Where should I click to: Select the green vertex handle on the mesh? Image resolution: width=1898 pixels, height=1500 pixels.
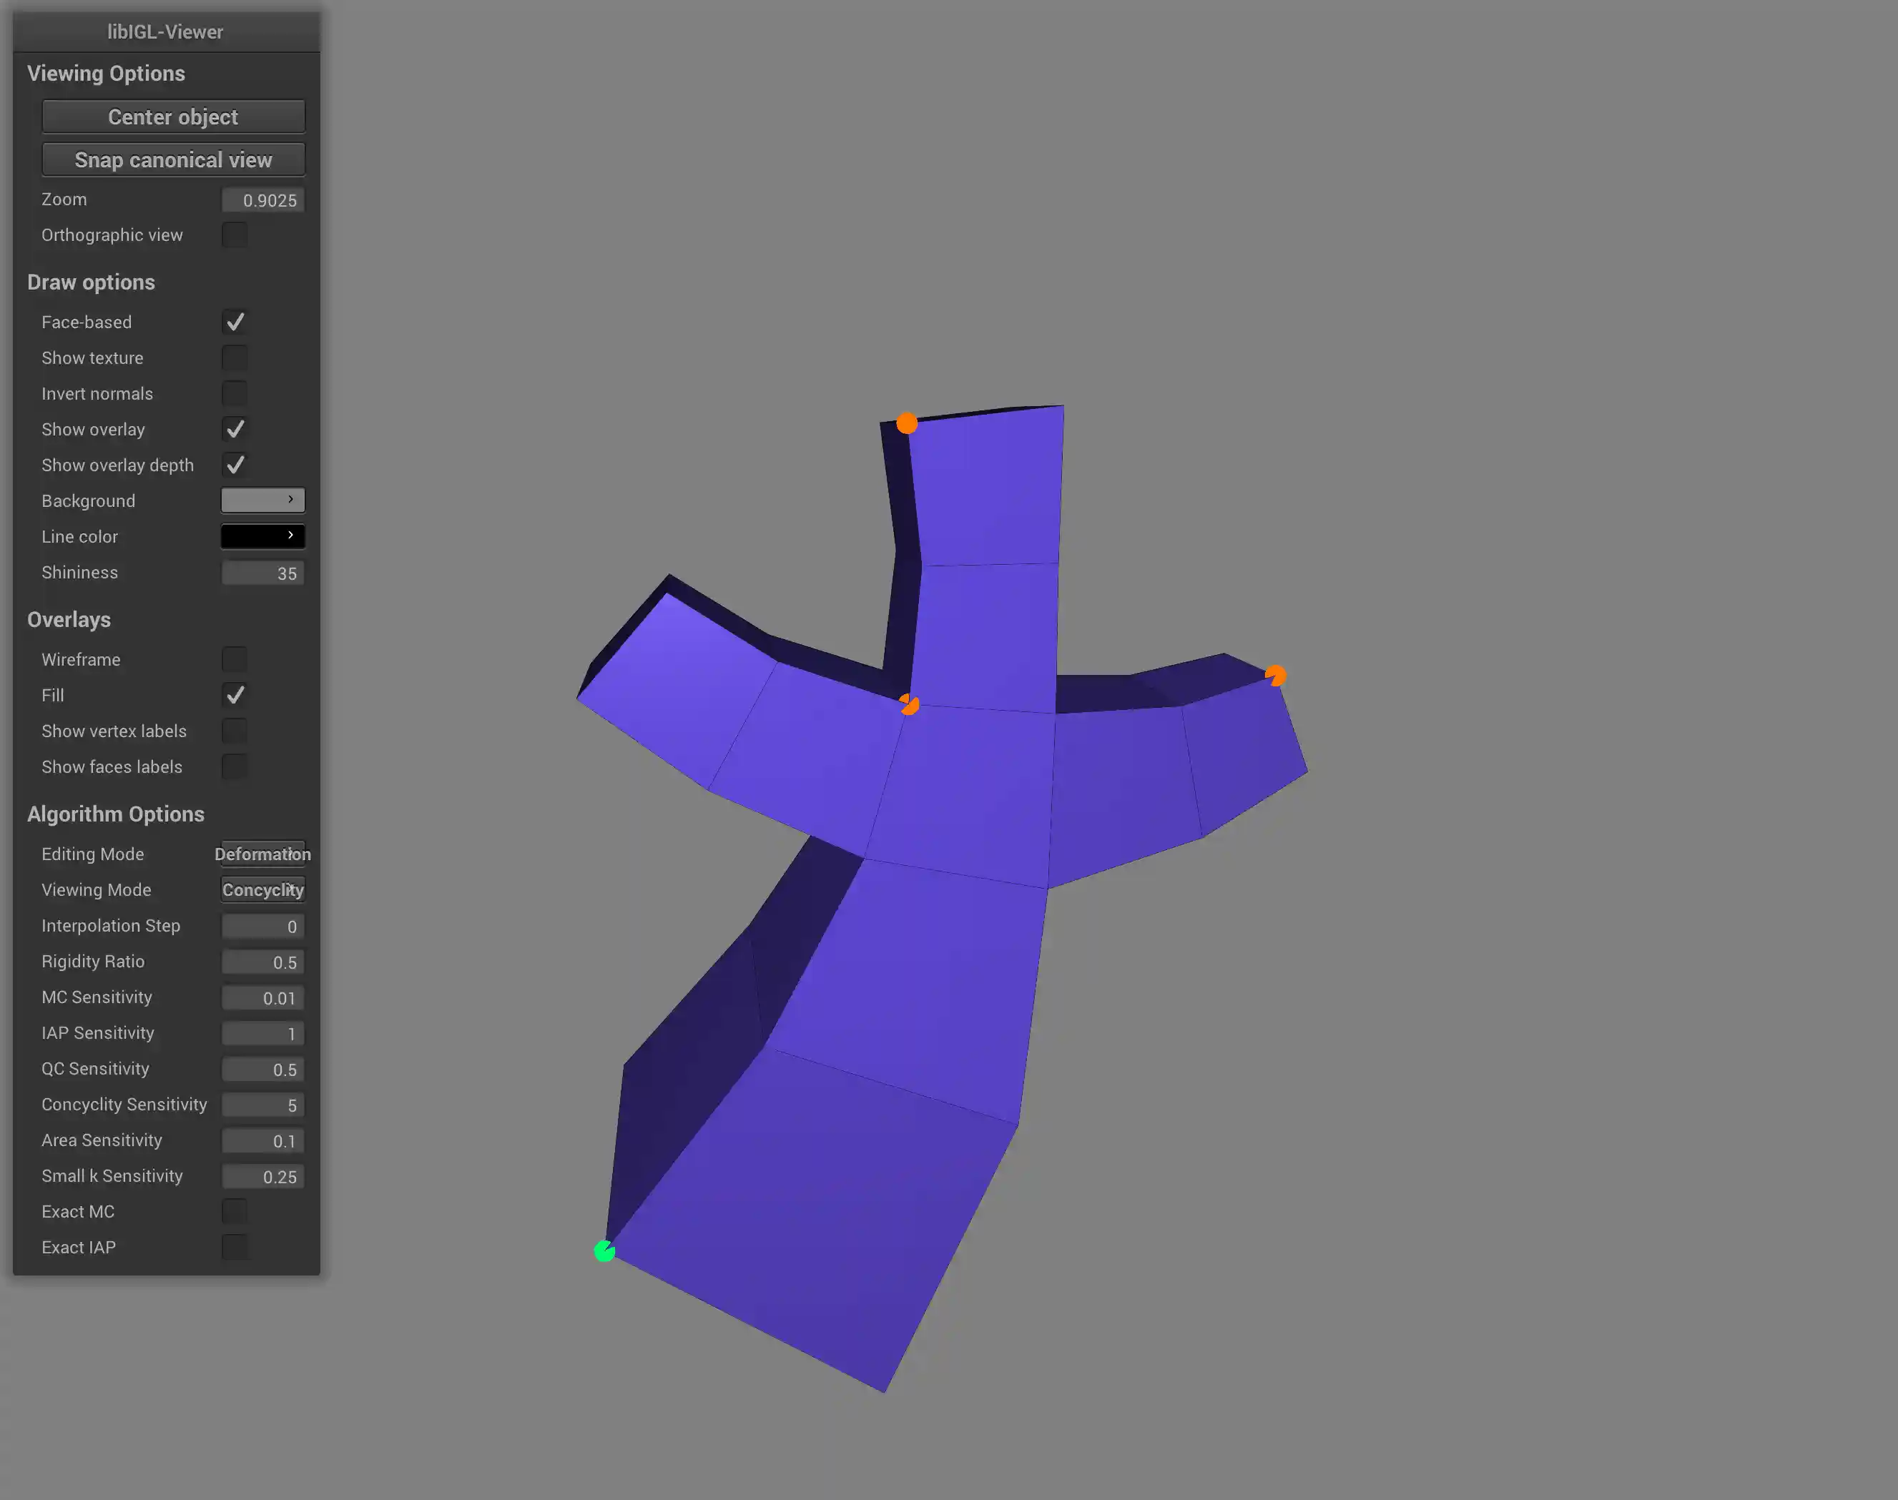(604, 1250)
